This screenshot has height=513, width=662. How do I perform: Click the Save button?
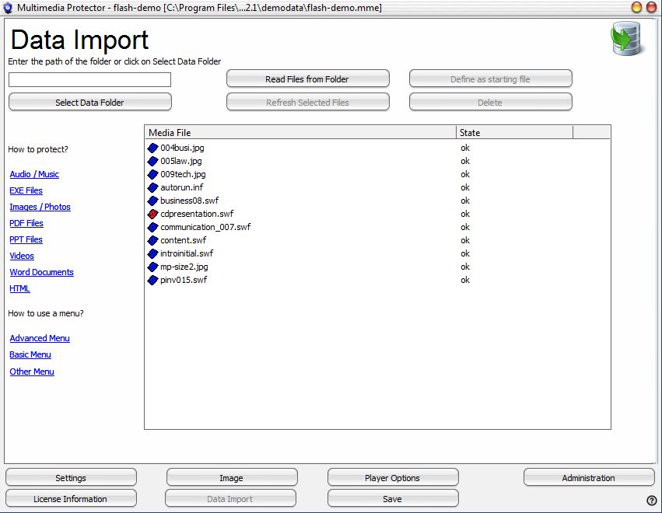392,499
